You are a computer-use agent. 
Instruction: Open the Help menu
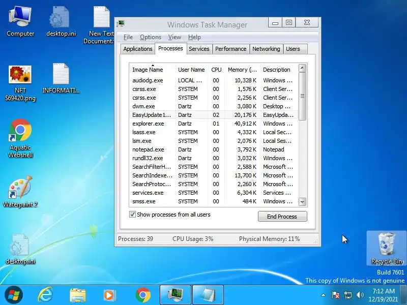point(194,37)
